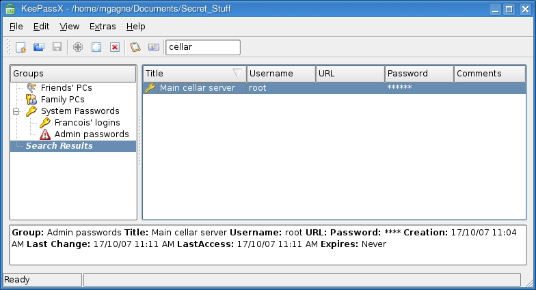The width and height of the screenshot is (536, 290).
Task: Click the Title column sort arrow
Action: point(237,73)
